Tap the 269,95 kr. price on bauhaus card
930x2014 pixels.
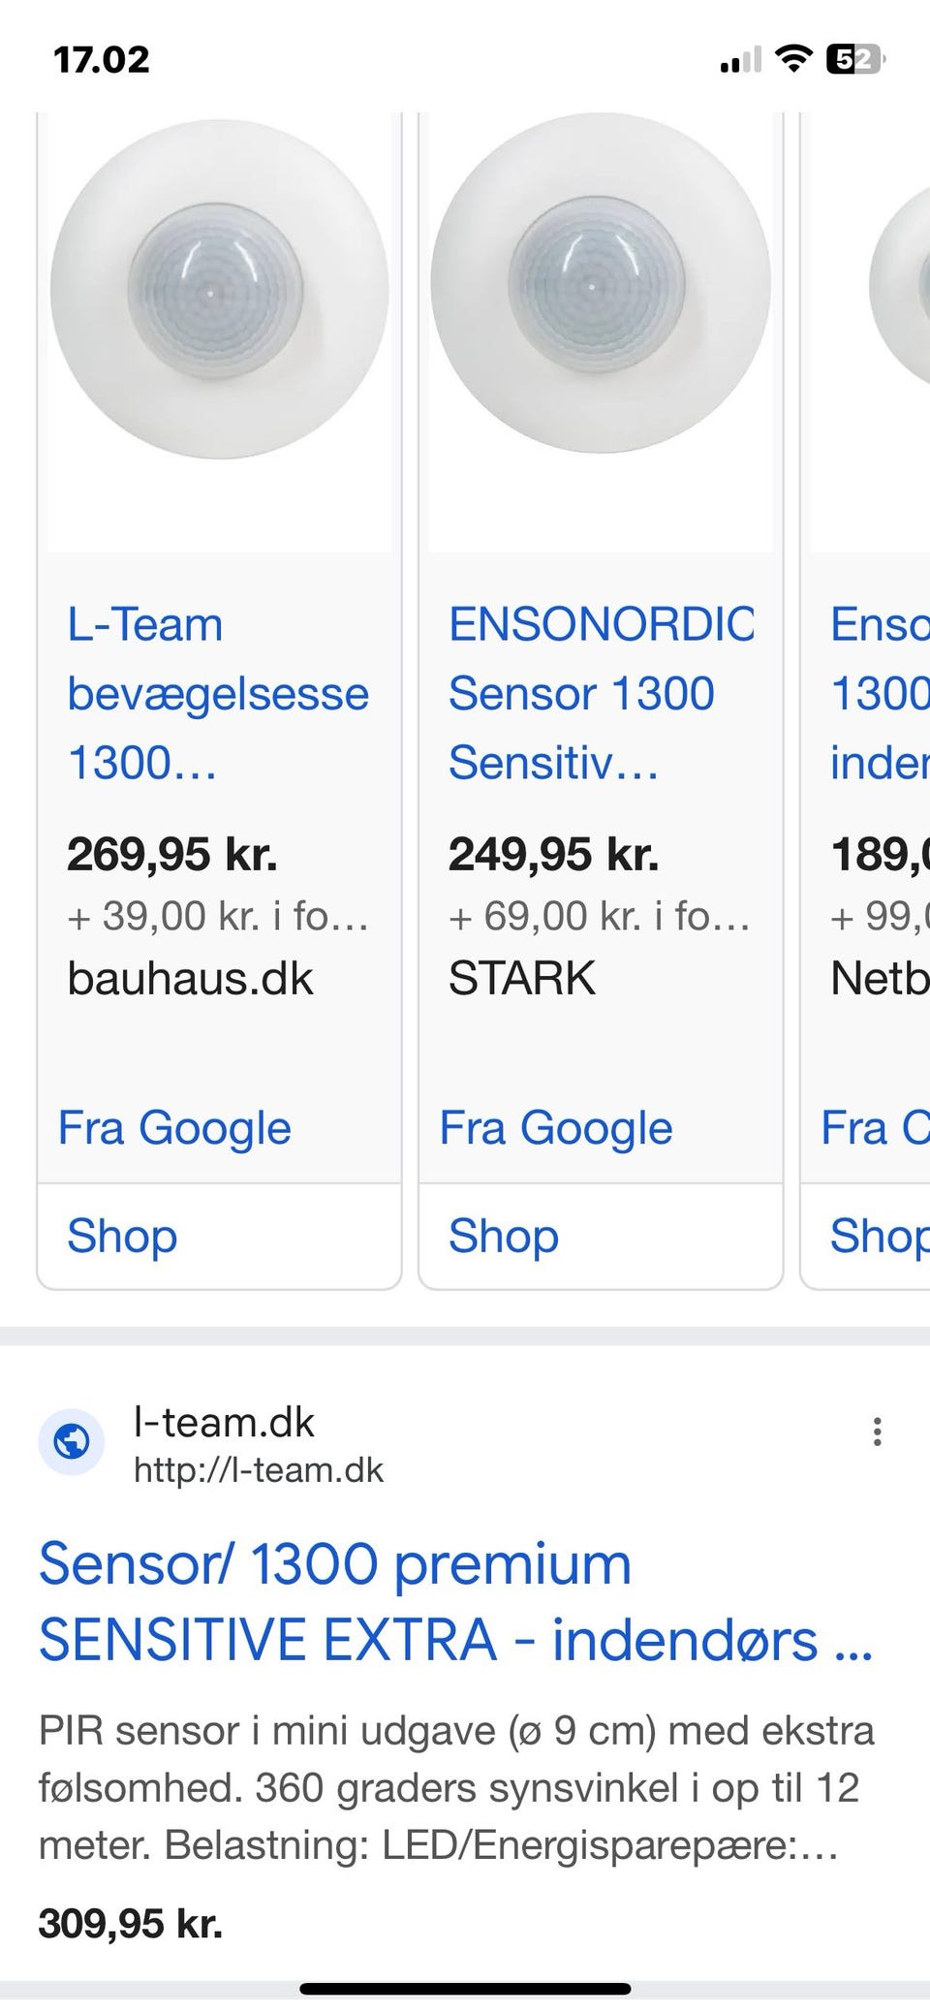172,854
